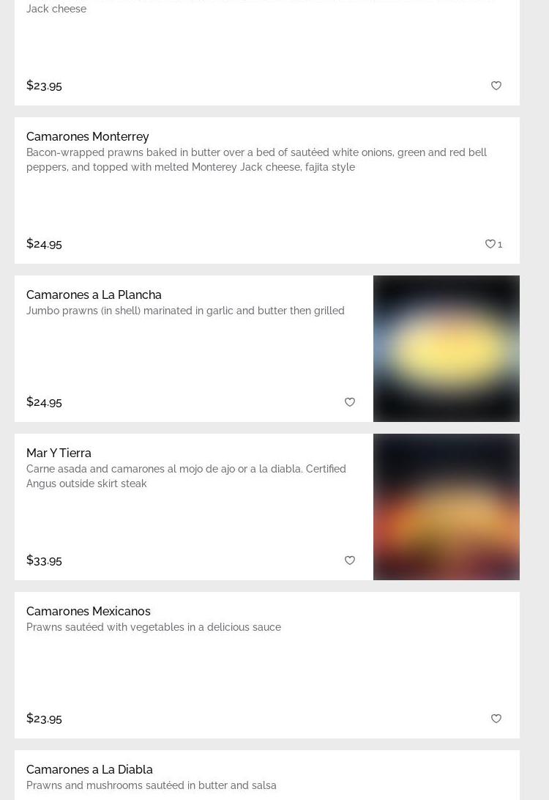
Task: Click the Bacon-wrapped prawns description text
Action: 256,160
